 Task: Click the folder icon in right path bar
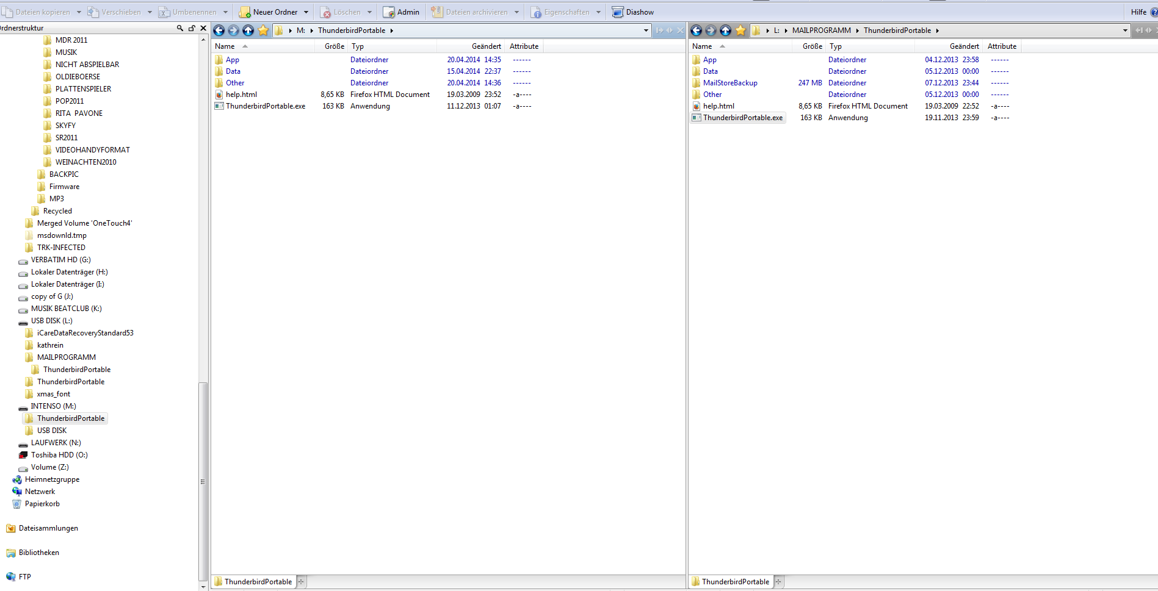pos(756,30)
